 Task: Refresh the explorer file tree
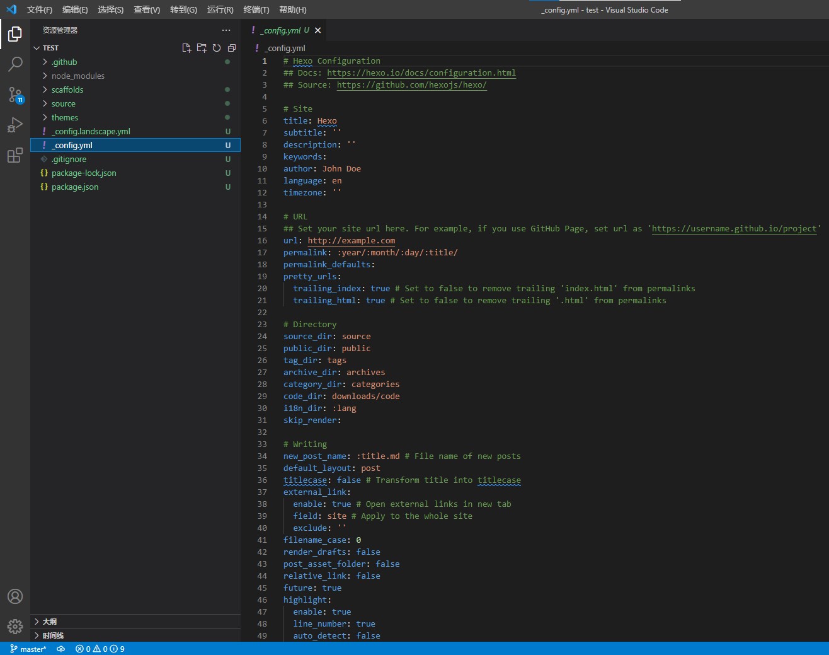point(217,48)
